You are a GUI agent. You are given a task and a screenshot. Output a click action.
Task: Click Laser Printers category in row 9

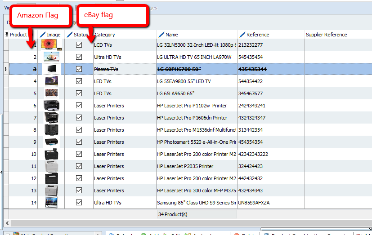(125, 142)
